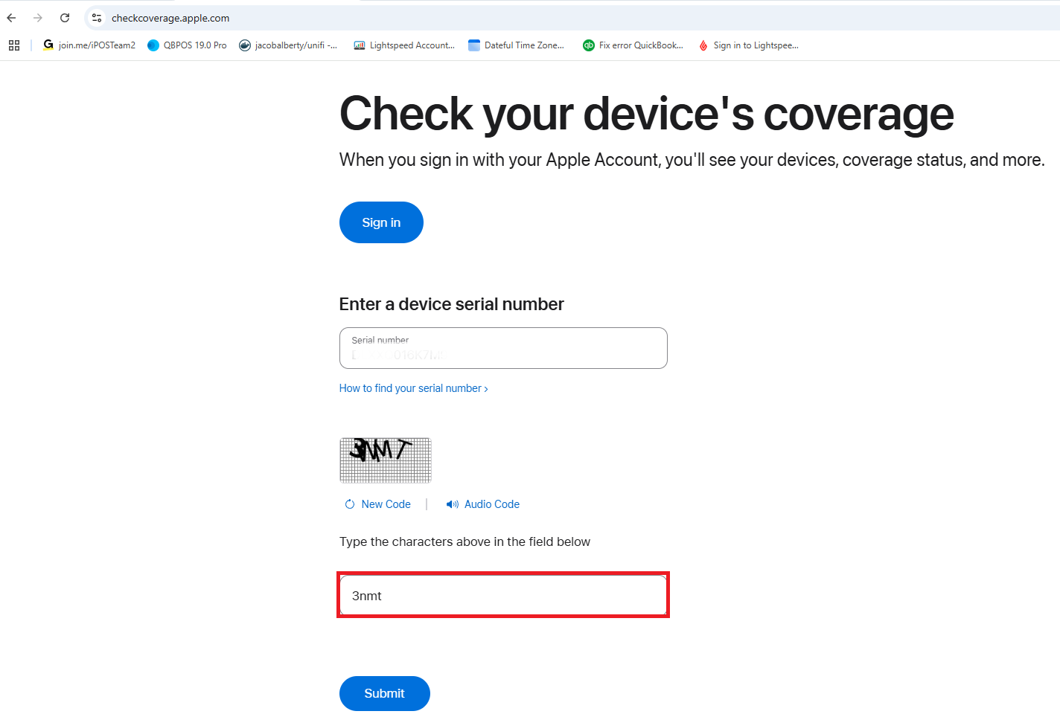
Task: Click the captcha text field containing 3nmt
Action: pos(503,595)
